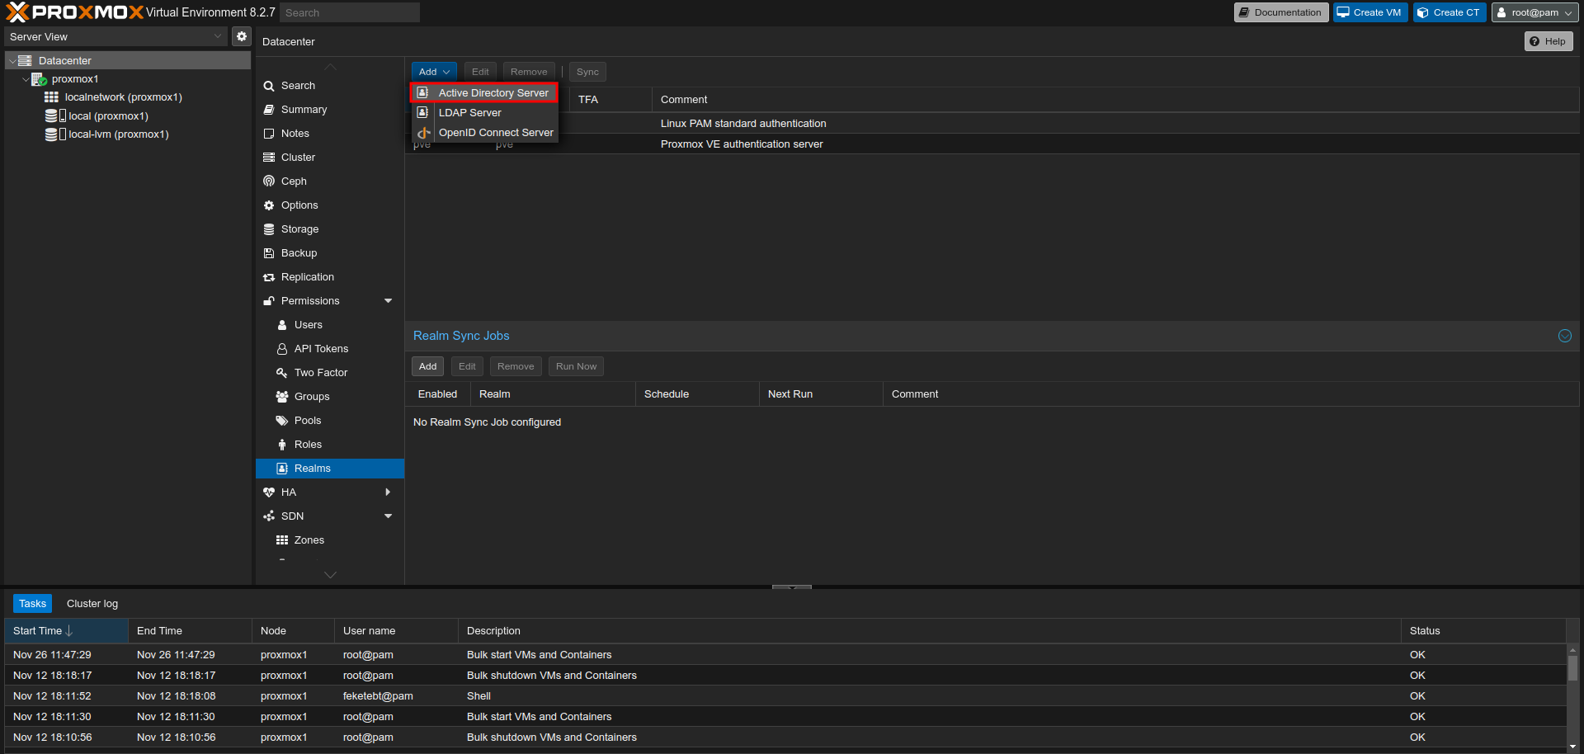This screenshot has height=754, width=1584.
Task: Click the localnetwork grid icon
Action: click(51, 97)
